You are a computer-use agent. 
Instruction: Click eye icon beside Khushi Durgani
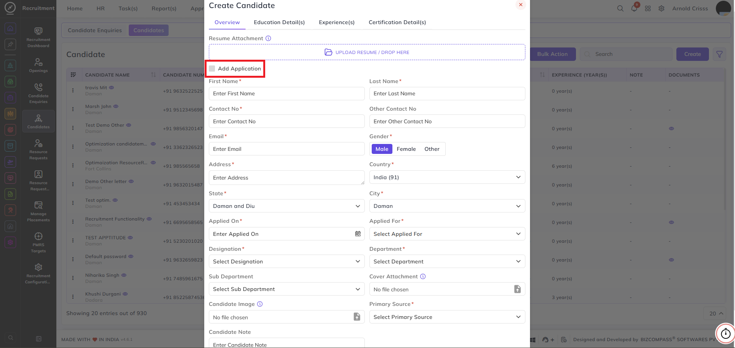pos(125,294)
